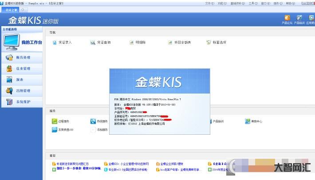315x180 pixels.
Task: Open the 明细账 detailed ledger
Action: pyautogui.click(x=138, y=43)
